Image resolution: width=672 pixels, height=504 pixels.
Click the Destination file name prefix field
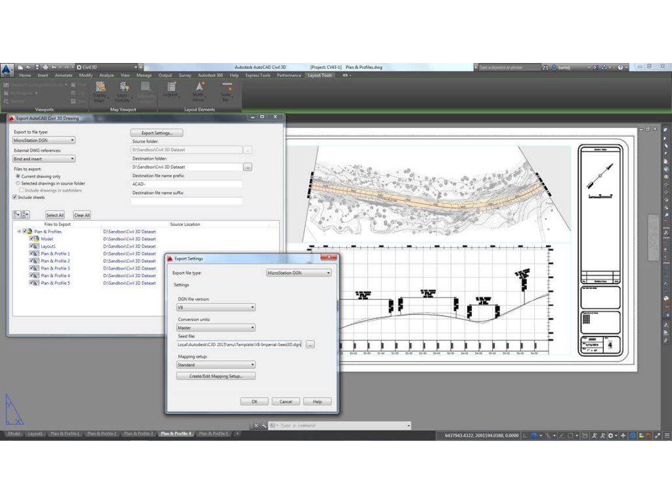pyautogui.click(x=186, y=184)
